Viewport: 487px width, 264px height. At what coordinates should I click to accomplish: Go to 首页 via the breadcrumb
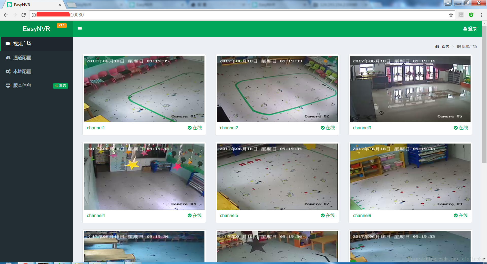pos(445,46)
